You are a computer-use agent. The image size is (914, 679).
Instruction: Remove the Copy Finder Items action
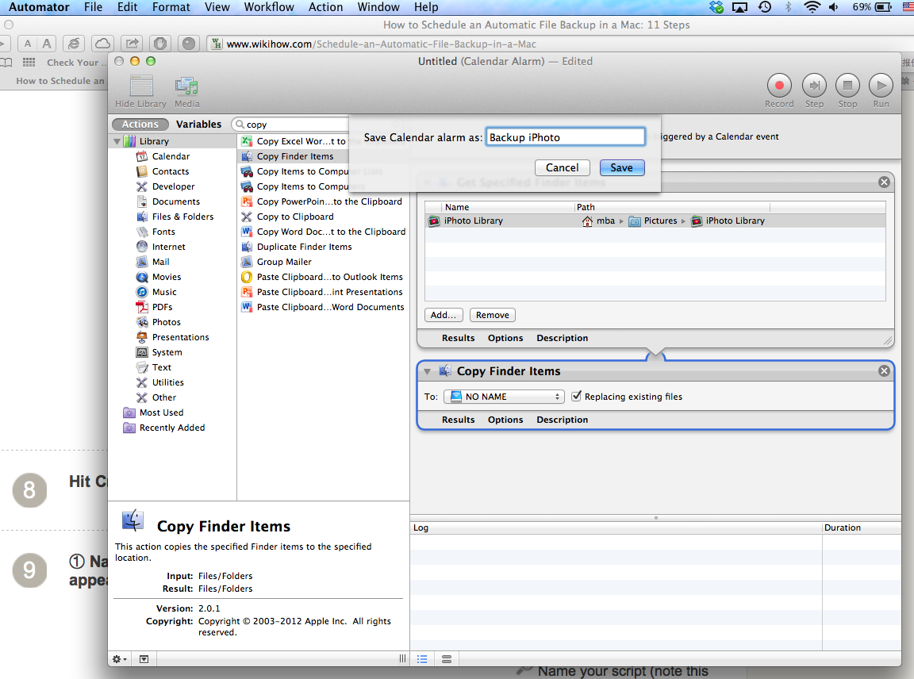[884, 371]
